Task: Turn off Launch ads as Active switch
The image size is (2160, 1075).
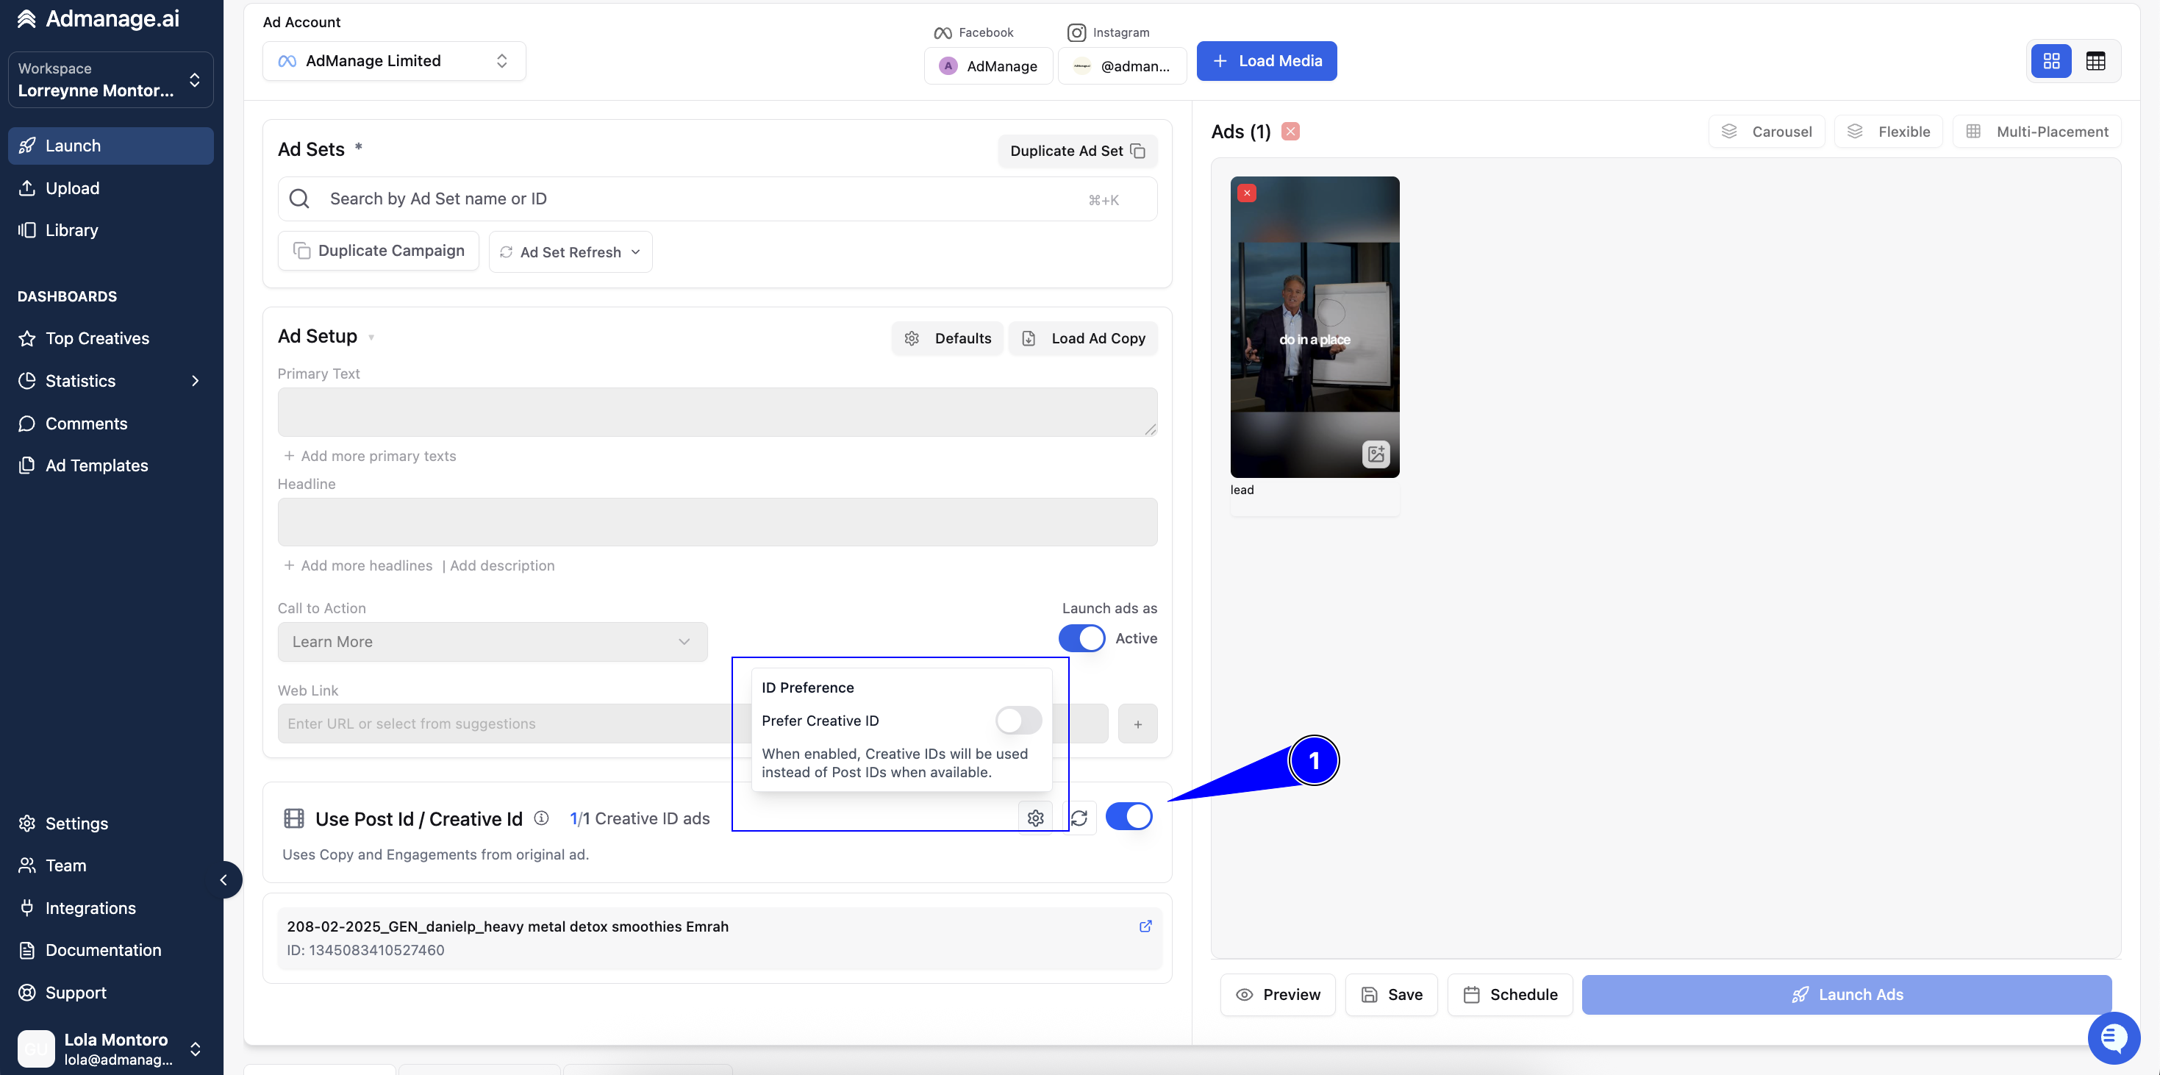Action: [1081, 638]
